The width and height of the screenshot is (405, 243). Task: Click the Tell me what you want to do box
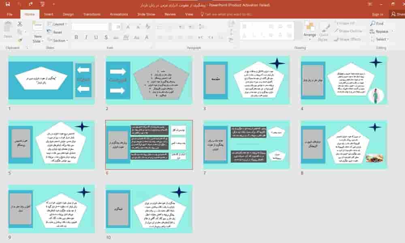[226, 14]
